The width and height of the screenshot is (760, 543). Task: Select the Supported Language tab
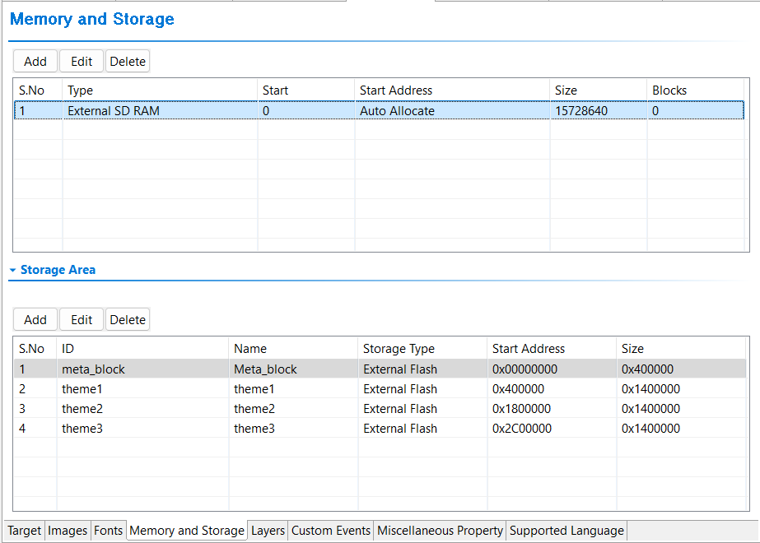click(567, 531)
